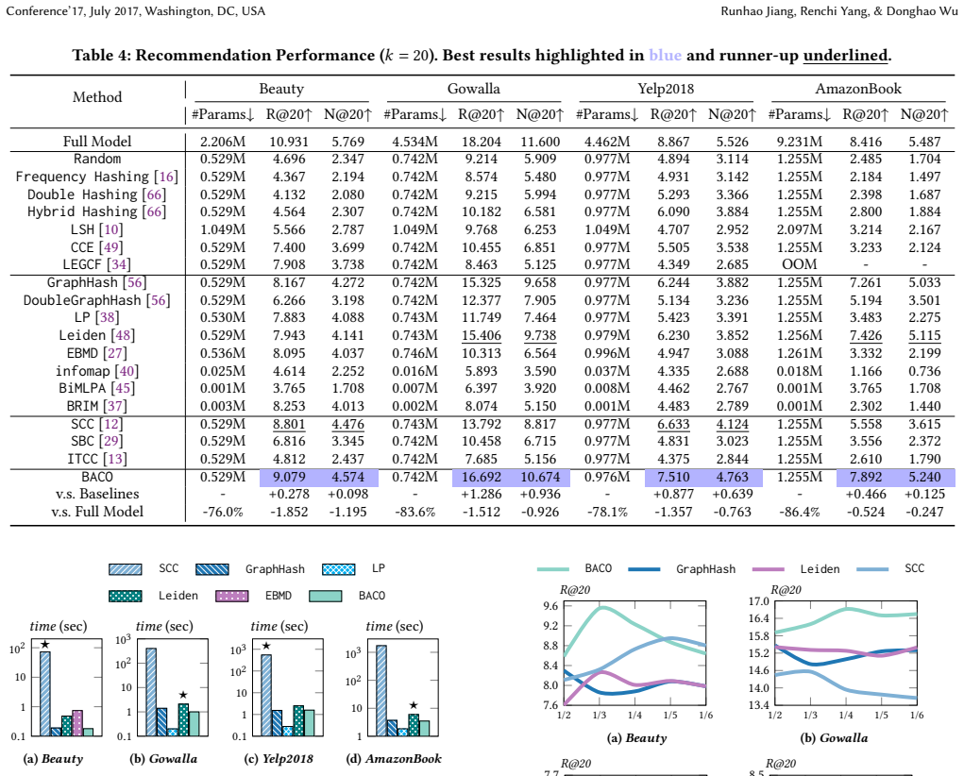Viewport: 964px width, 776px height.
Task: Follow the CCE reference [49]
Action: click(111, 247)
